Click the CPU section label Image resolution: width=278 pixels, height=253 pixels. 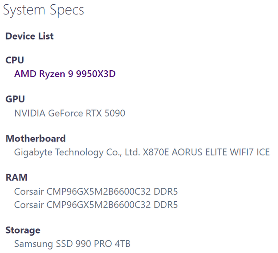[x=15, y=60]
